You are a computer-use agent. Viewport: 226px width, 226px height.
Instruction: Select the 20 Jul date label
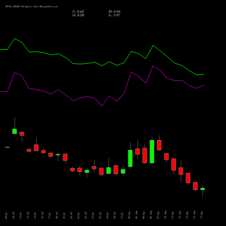pyautogui.click(x=57, y=216)
